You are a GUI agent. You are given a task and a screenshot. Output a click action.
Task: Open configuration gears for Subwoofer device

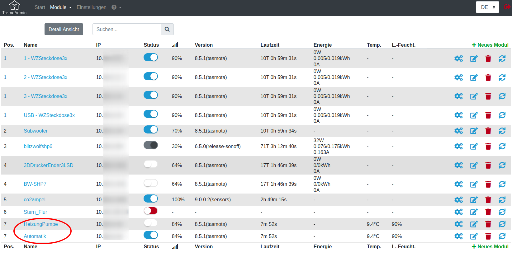pos(458,131)
